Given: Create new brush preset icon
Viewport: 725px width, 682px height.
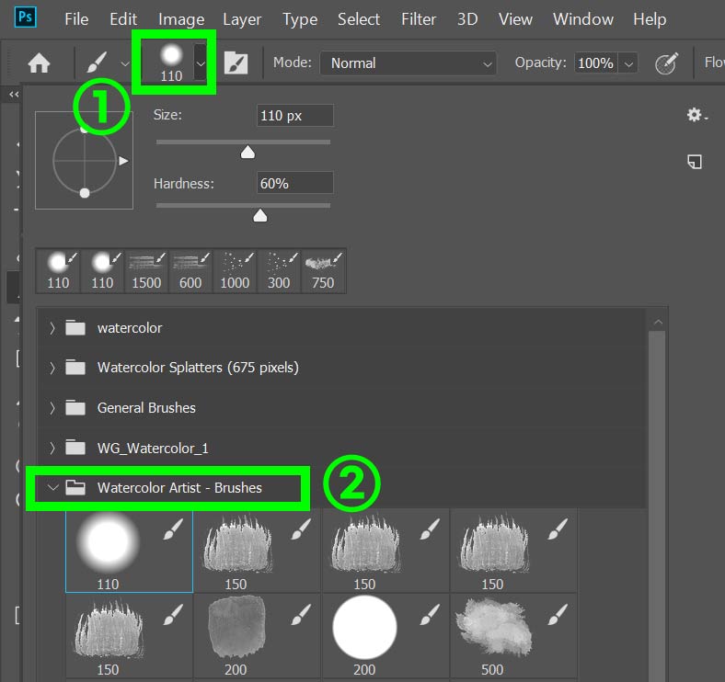Looking at the screenshot, I should click(x=695, y=162).
